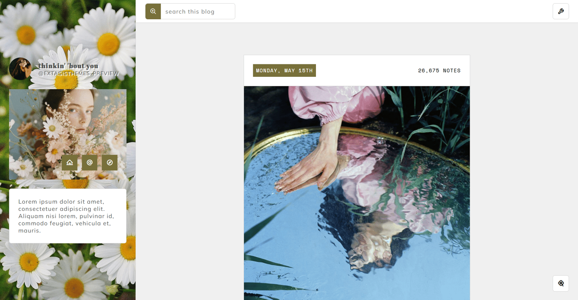
Task: Click the round blog avatar
Action: coord(20,69)
